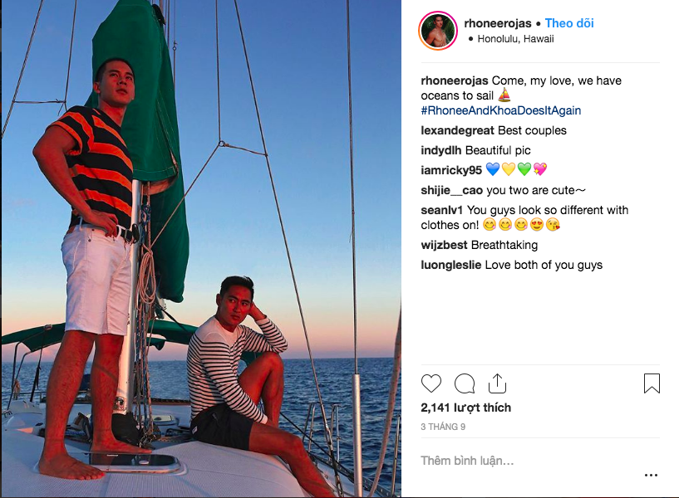Go to seanlv1's profile
This screenshot has height=498, width=679.
[x=443, y=210]
